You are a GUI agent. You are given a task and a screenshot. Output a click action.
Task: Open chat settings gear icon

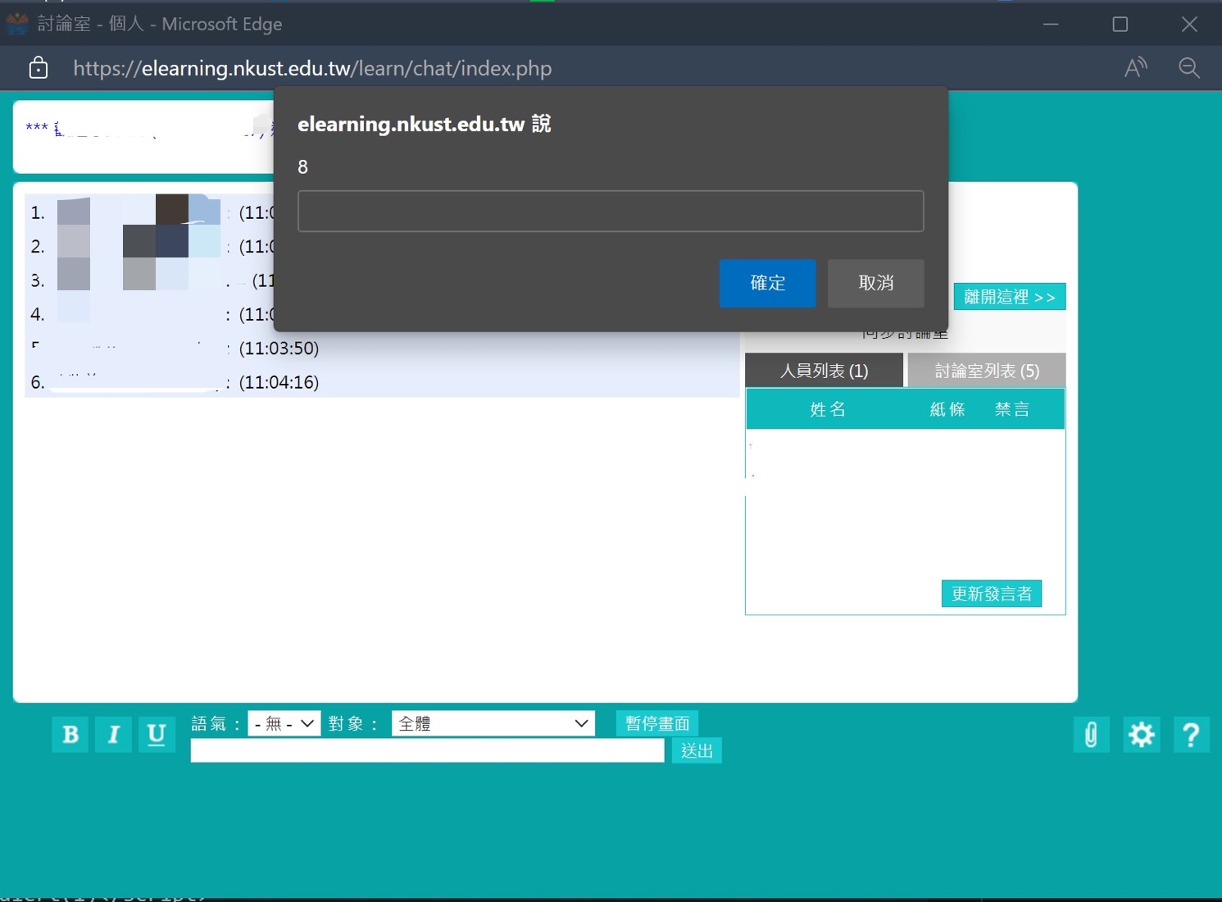click(1142, 734)
